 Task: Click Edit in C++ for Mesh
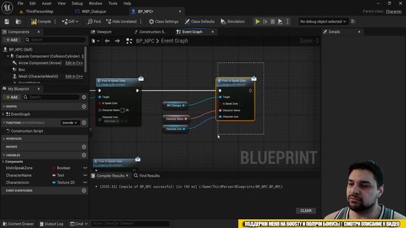[x=74, y=77]
